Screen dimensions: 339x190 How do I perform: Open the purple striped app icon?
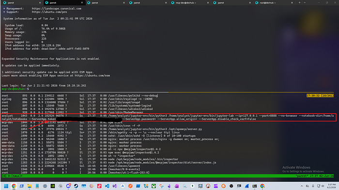(x=216, y=186)
